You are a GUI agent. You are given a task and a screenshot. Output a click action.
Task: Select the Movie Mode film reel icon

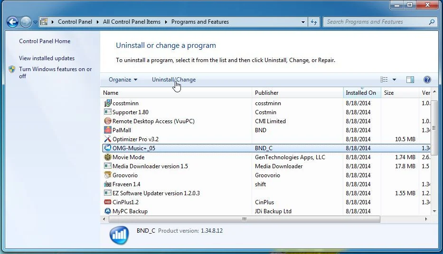coord(108,157)
